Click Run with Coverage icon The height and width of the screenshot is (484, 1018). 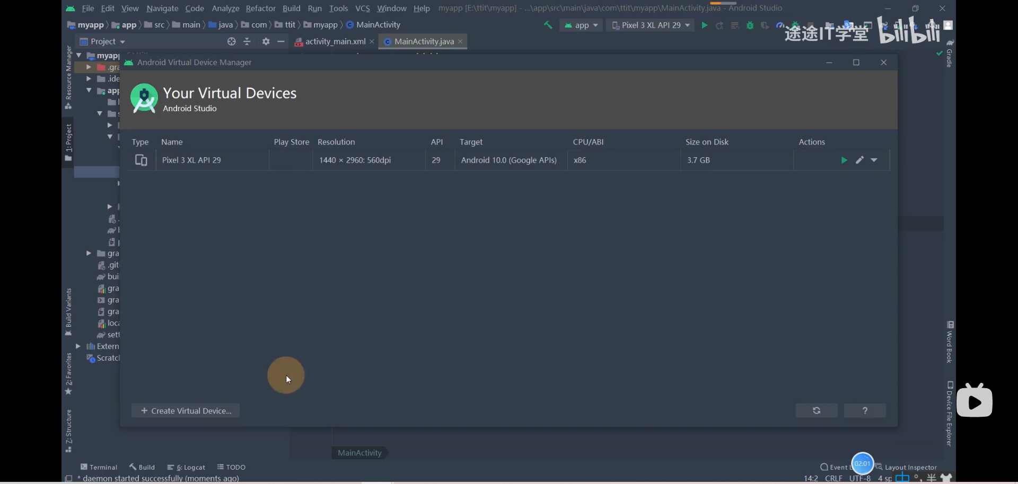coord(765,25)
